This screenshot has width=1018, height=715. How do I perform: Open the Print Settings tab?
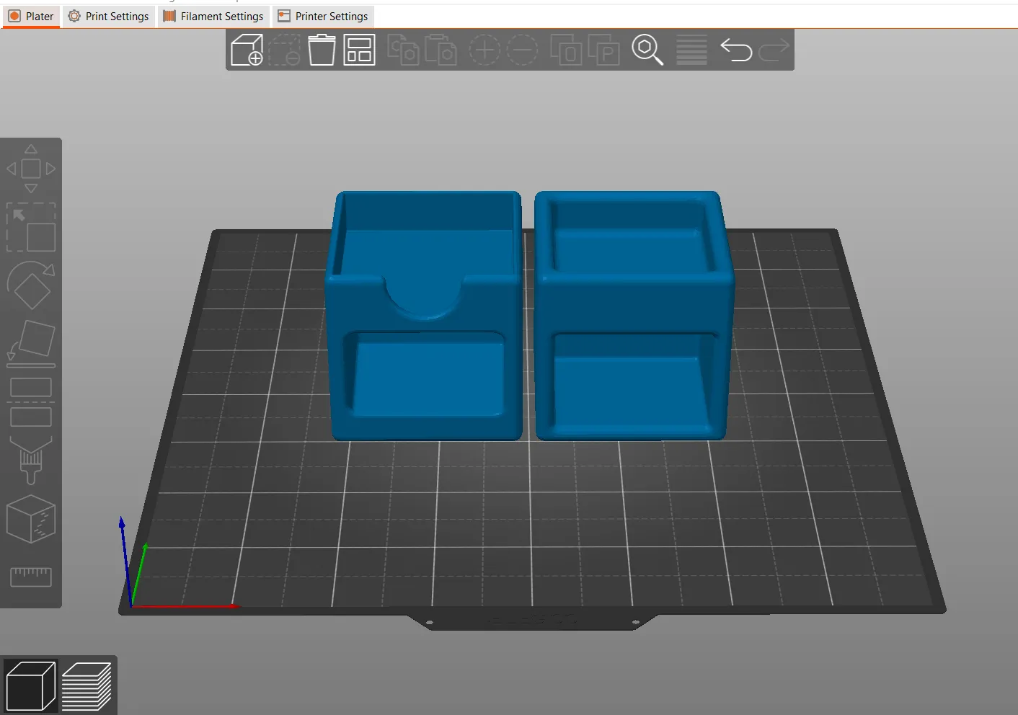[109, 16]
